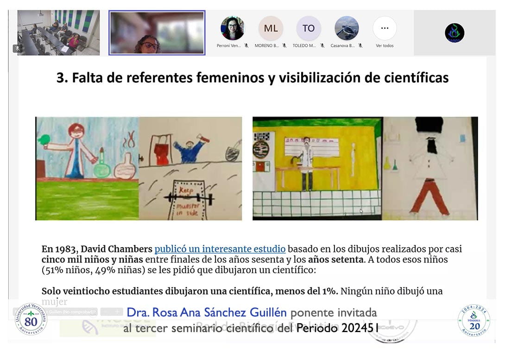Click the Universidad Veracruzana 80 Aniversario logo
Image resolution: width=505 pixels, height=352 pixels.
click(x=30, y=319)
